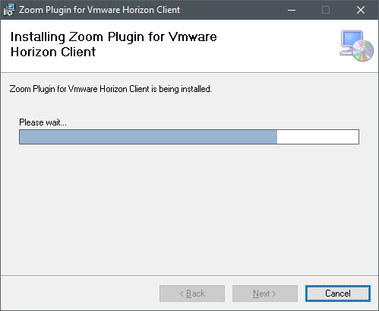Click the bottom panel left of Back button
The height and width of the screenshot is (311, 379).
pyautogui.click(x=80, y=294)
